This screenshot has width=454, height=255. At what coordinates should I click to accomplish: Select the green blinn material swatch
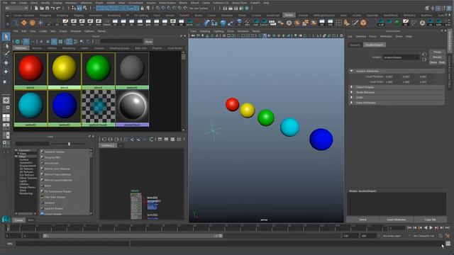coord(98,71)
